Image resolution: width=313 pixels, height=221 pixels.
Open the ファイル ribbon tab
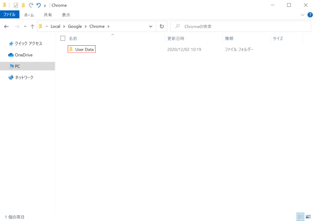(x=9, y=15)
